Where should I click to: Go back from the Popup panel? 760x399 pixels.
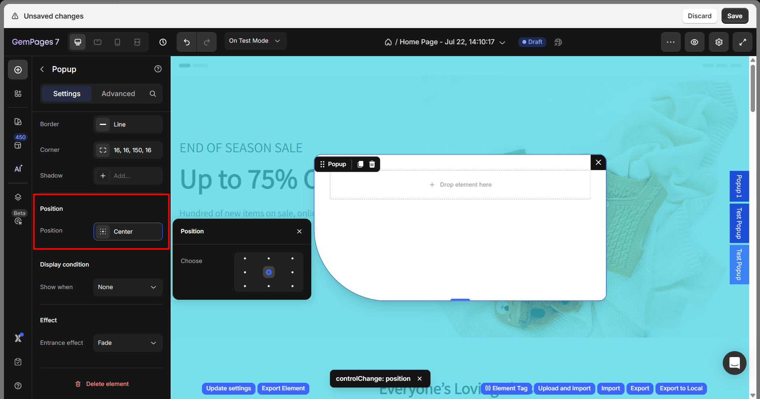(42, 69)
